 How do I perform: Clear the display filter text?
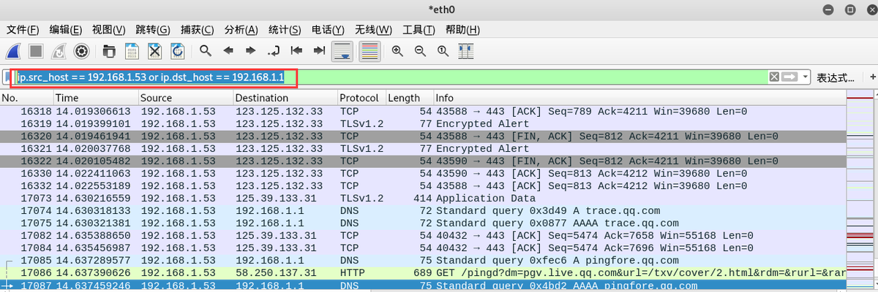(x=773, y=77)
